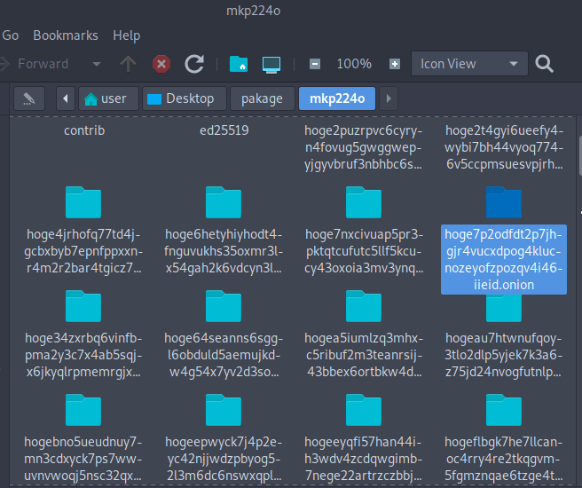Open the Help menu
The height and width of the screenshot is (488, 582).
pyautogui.click(x=127, y=35)
